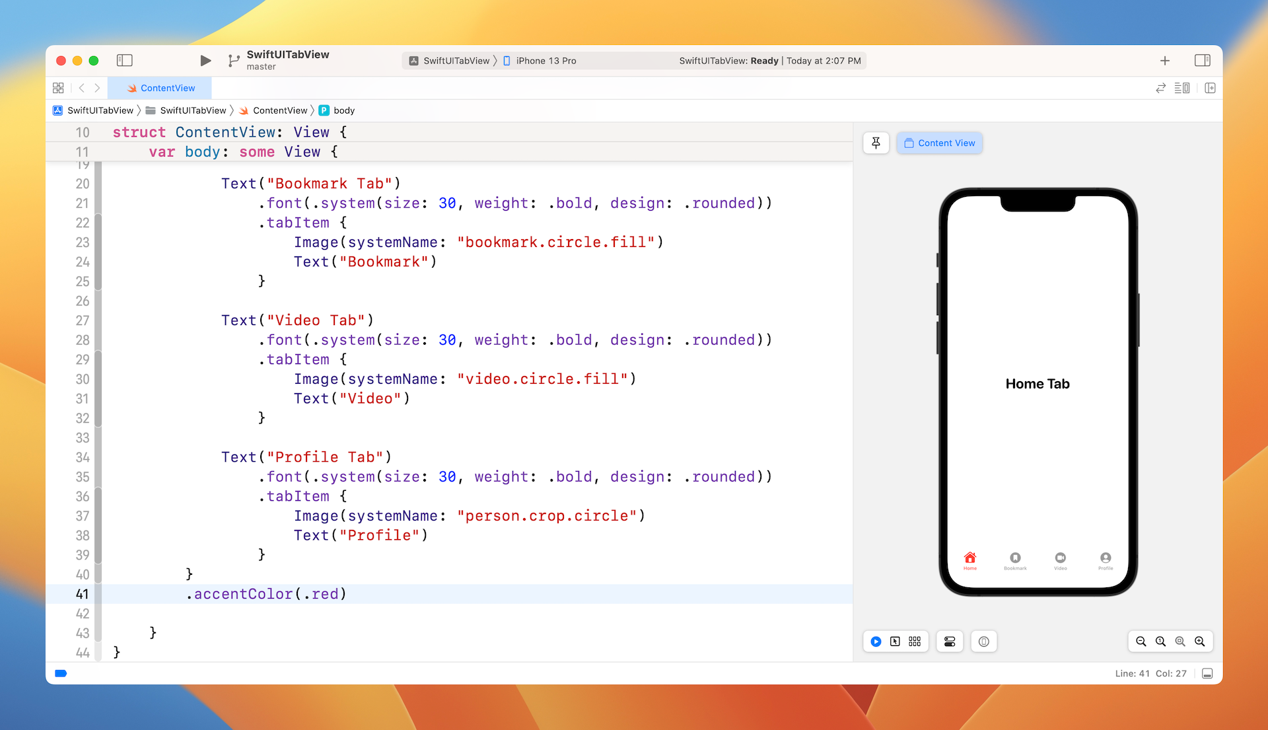The width and height of the screenshot is (1268, 730).
Task: Pin the Content View preview
Action: [876, 143]
